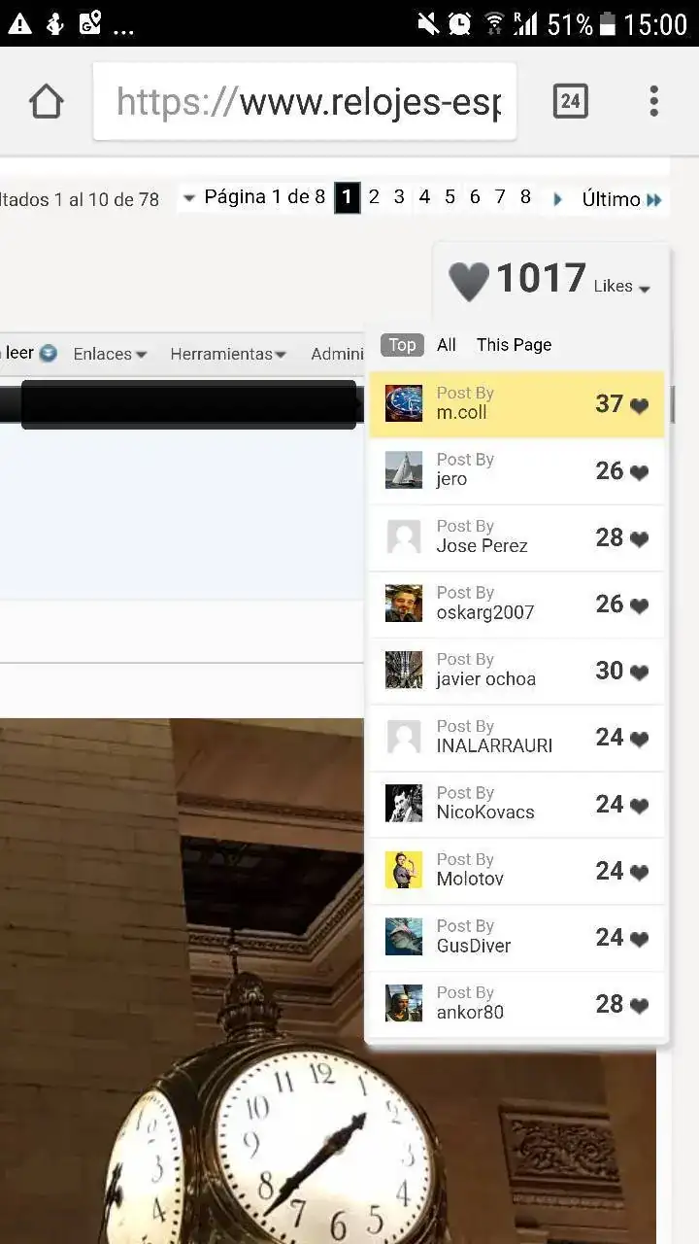Open the Enlaces dropdown menu
The image size is (699, 1244).
point(110,354)
